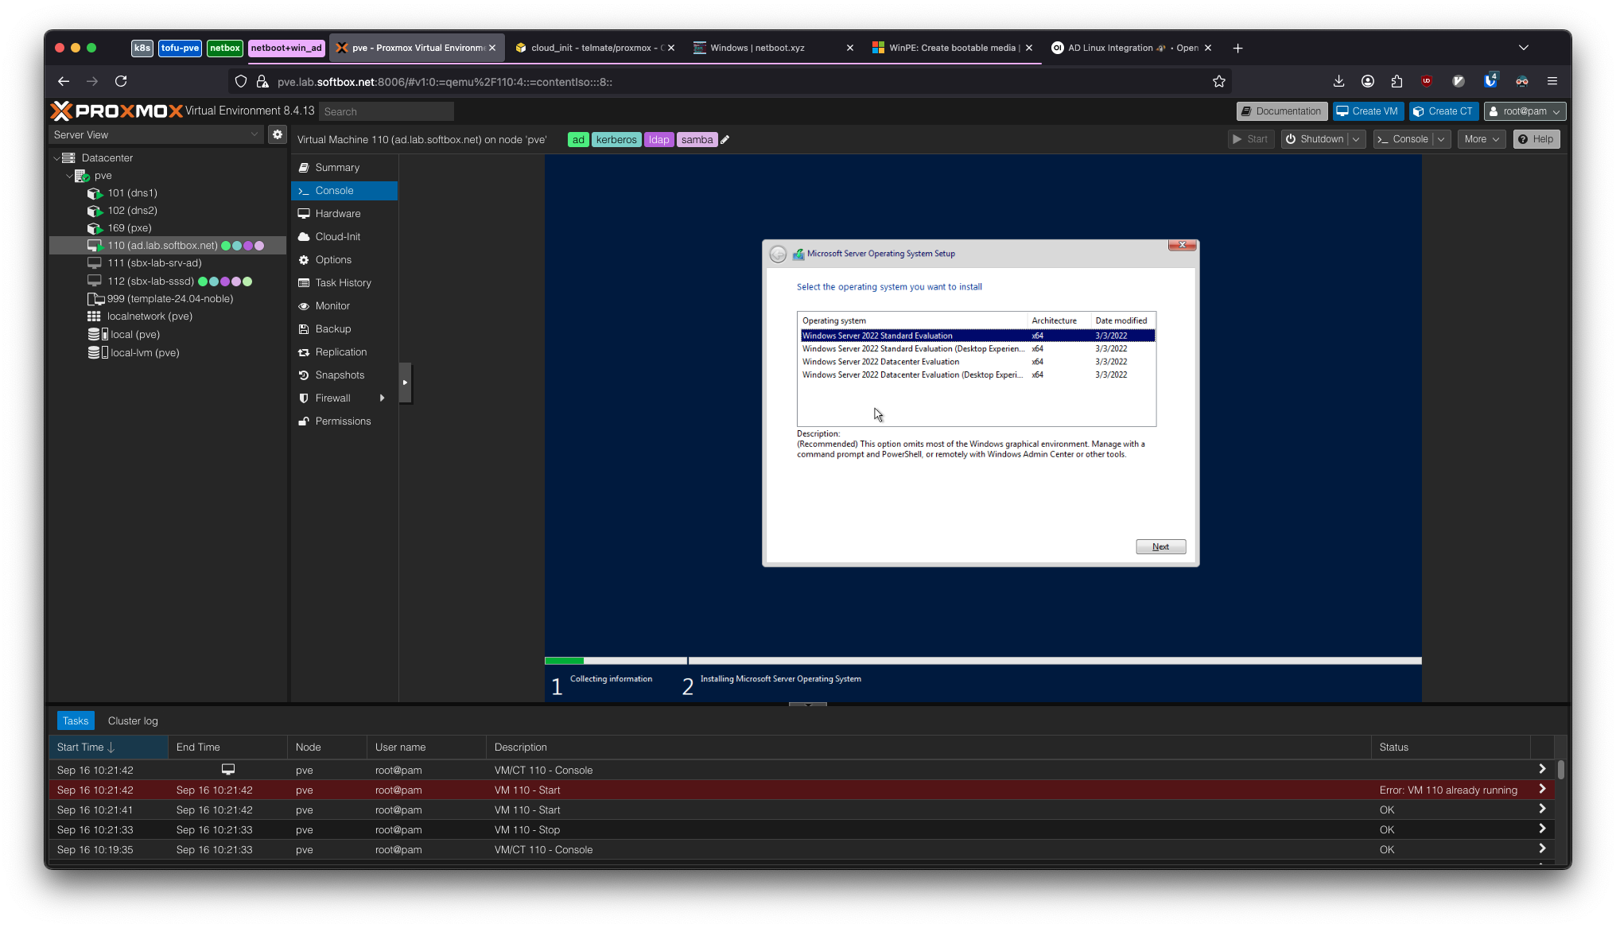Collapse the Datacenter tree node
Image resolution: width=1616 pixels, height=928 pixels.
(x=57, y=157)
